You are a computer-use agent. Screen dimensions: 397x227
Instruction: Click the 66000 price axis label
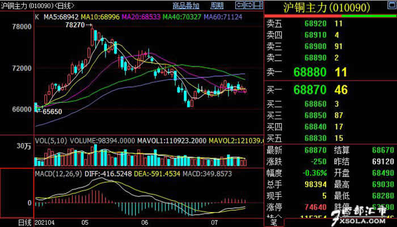pyautogui.click(x=22, y=110)
